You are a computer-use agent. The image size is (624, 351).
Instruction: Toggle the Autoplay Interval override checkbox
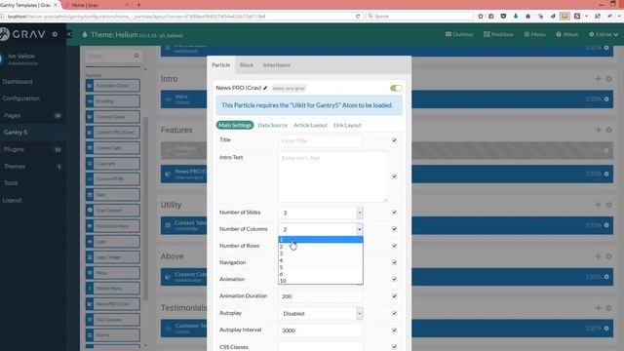394,331
